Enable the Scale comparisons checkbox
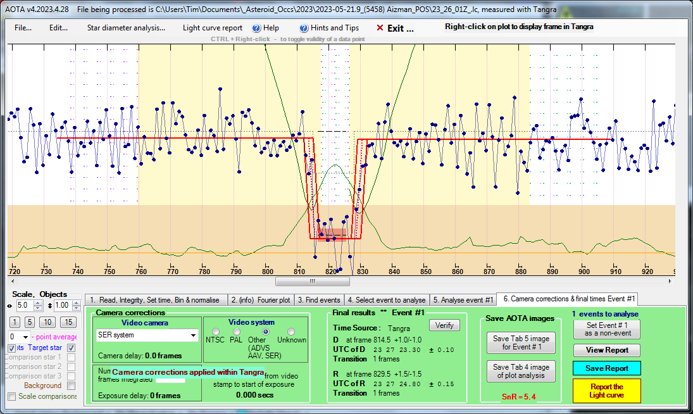 click(12, 396)
